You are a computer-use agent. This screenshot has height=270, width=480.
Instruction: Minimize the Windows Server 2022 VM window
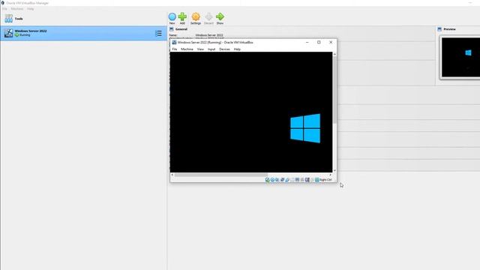point(307,42)
